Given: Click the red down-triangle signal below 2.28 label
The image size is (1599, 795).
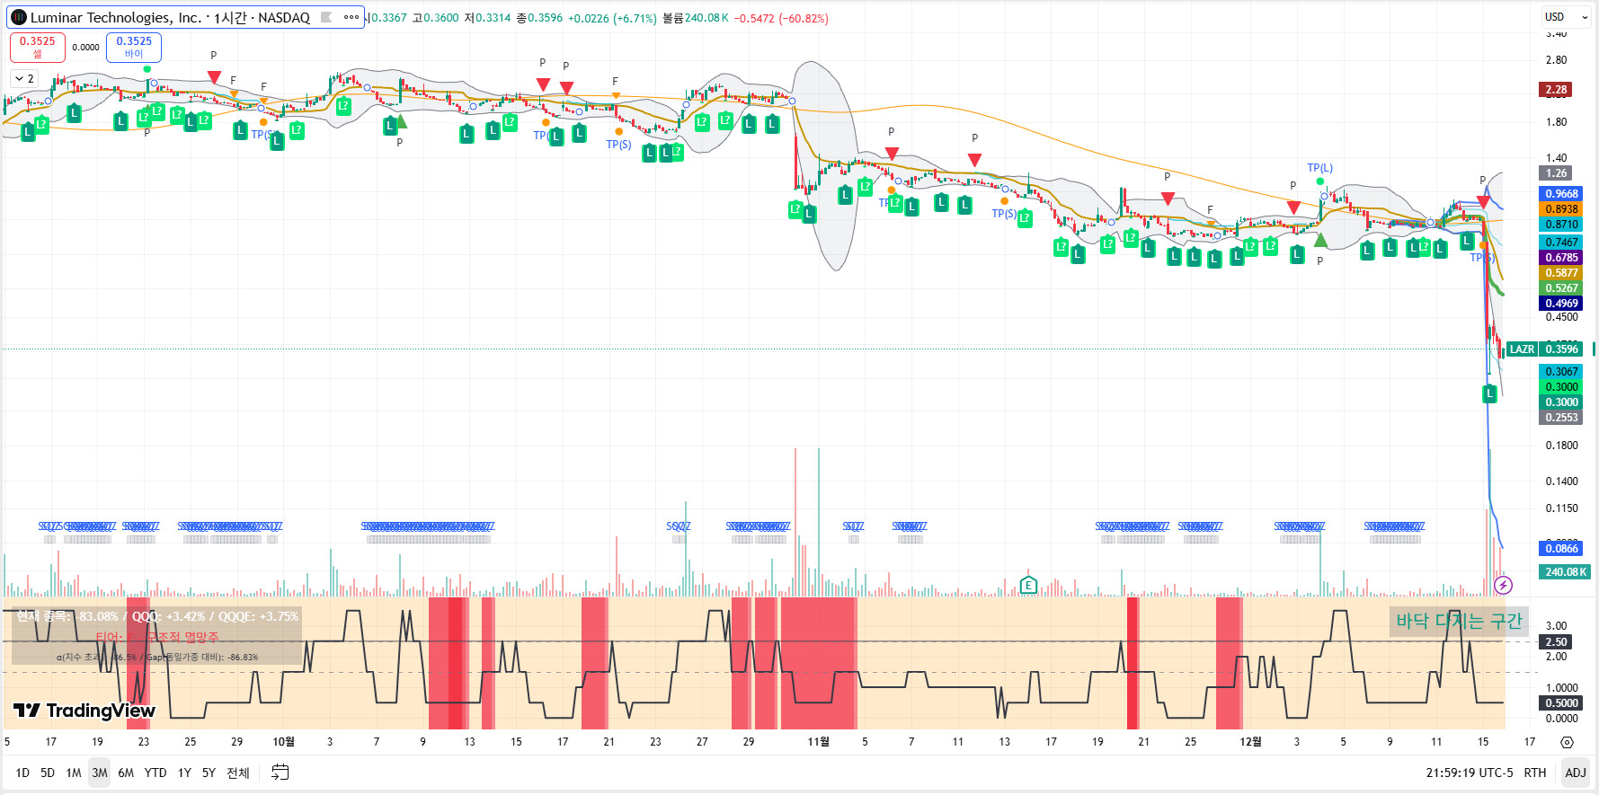Looking at the screenshot, I should click(1483, 202).
